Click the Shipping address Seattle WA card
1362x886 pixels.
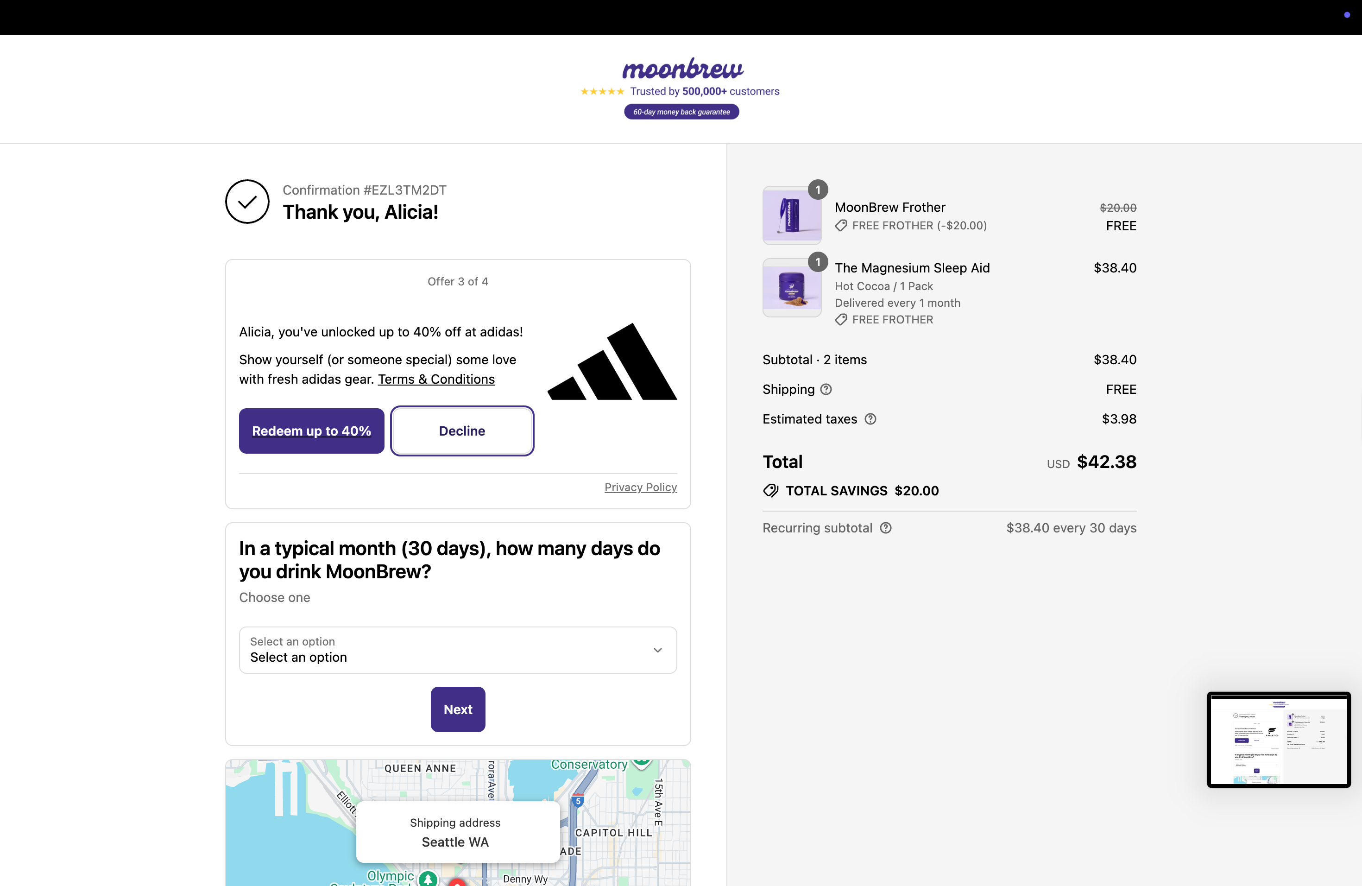pyautogui.click(x=457, y=832)
